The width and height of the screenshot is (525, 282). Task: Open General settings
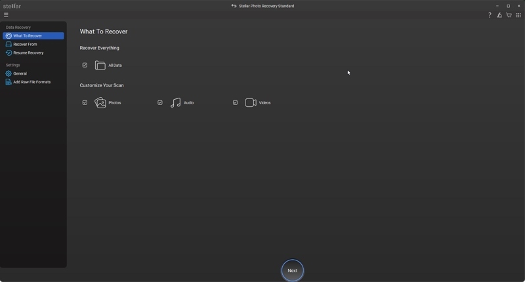coord(20,73)
